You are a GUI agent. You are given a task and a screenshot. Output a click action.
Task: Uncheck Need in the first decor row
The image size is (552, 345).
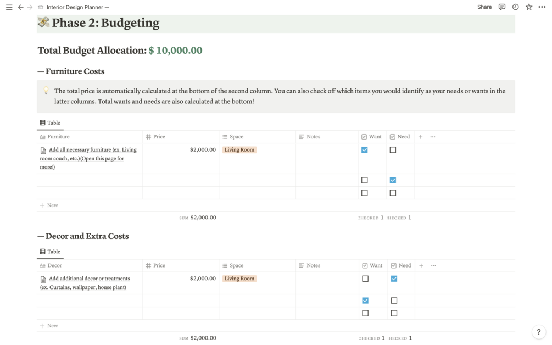pos(394,279)
